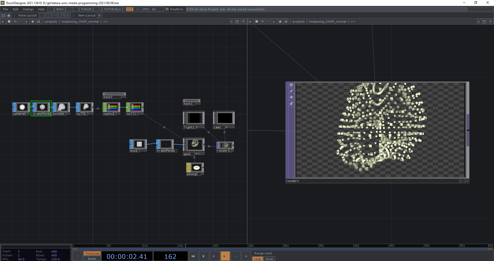
Task: Expand the left pane path chevrons >>
Action: point(105,22)
